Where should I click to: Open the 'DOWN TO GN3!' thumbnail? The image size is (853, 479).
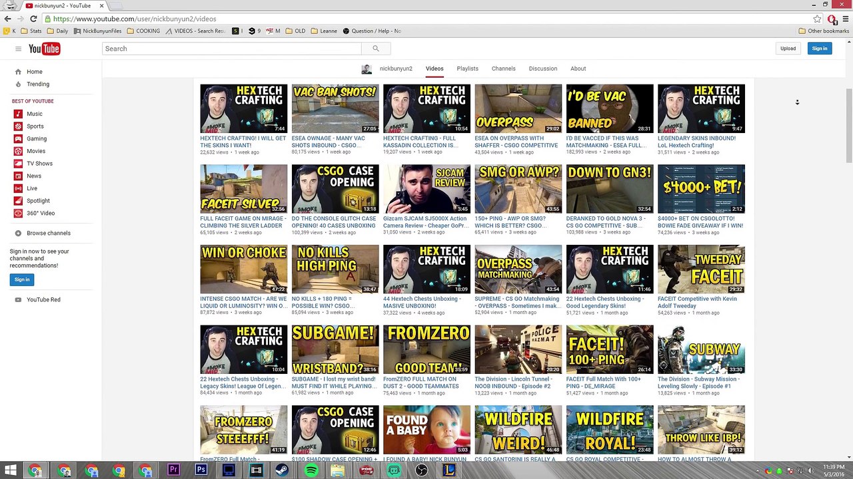(610, 189)
